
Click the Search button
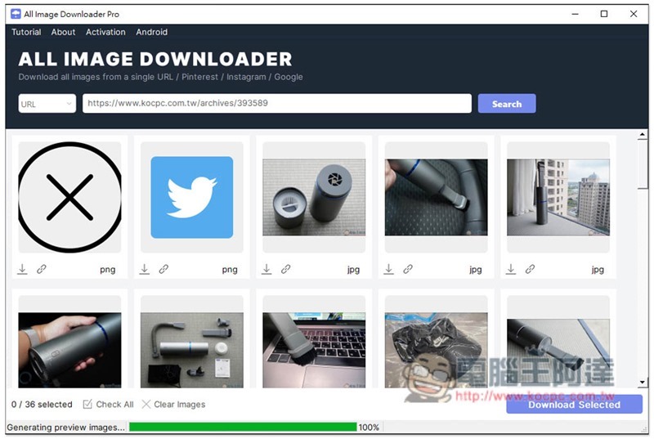(x=507, y=103)
